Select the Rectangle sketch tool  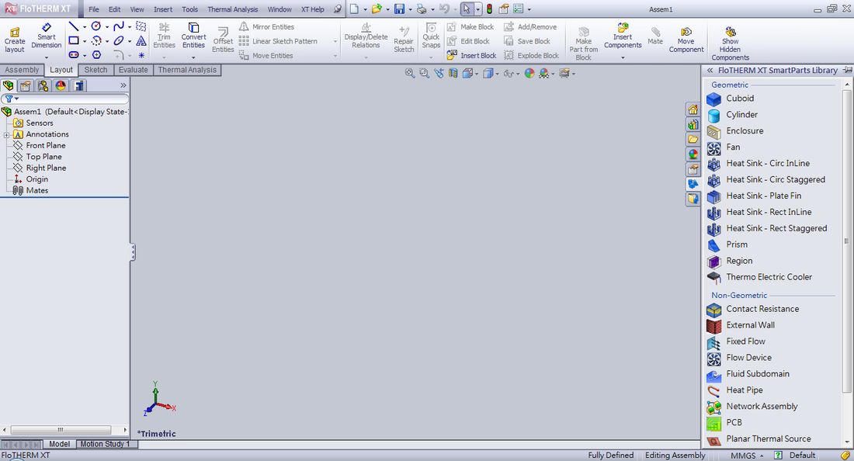coord(74,40)
